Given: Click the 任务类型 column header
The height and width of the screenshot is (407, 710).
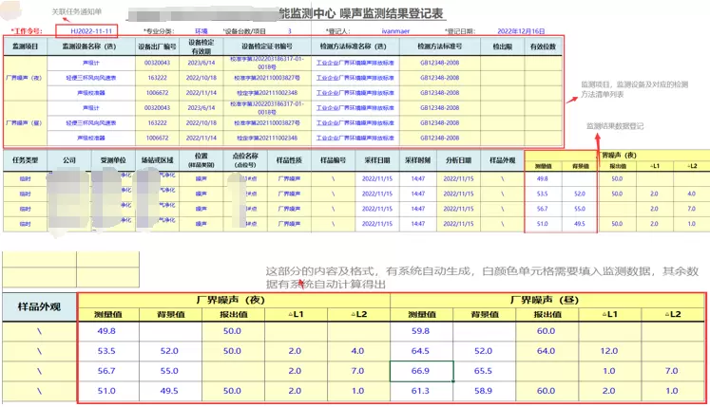Looking at the screenshot, I should (24, 160).
